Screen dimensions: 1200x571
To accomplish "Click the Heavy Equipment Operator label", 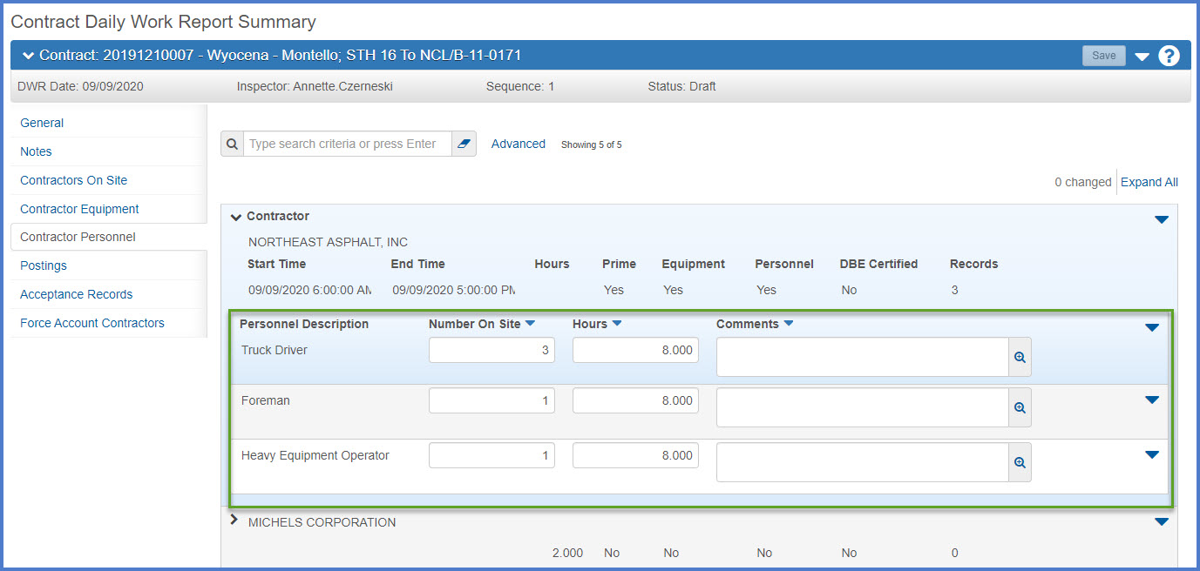I will 315,455.
